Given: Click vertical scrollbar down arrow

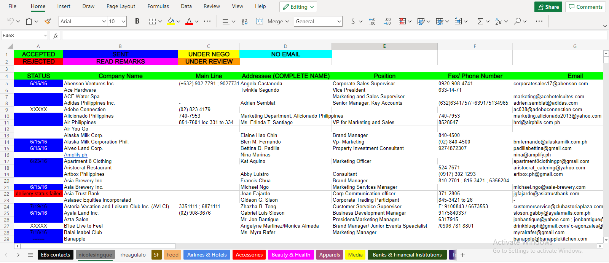Looking at the screenshot, I should click(606, 240).
